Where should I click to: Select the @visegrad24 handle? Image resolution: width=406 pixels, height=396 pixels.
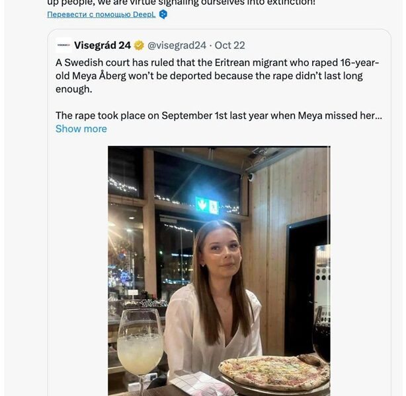coord(177,46)
